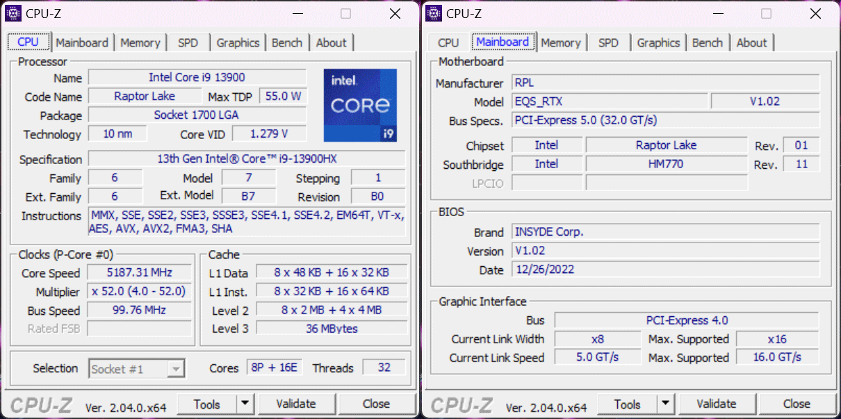The image size is (841, 419).
Task: Click the Core Speed value 5187.31 MHz
Action: (x=140, y=273)
